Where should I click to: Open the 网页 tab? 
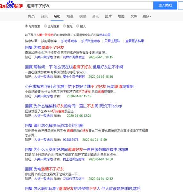[31, 16]
